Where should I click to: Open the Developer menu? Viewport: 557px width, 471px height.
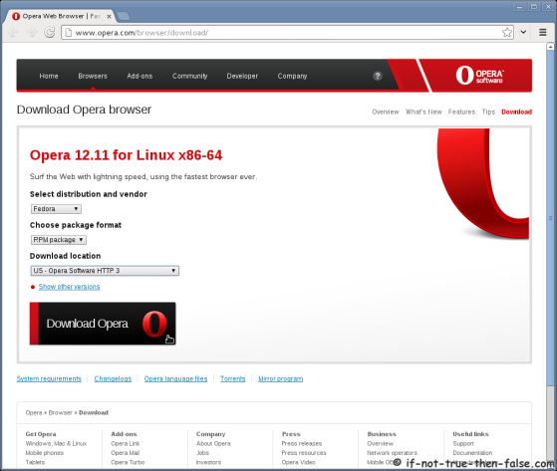pos(242,76)
